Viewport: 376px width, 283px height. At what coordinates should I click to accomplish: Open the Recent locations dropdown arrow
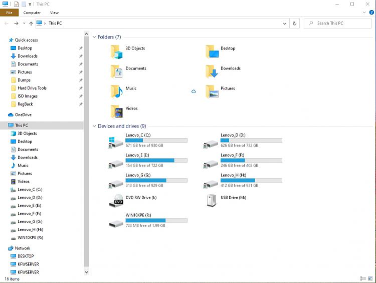pyautogui.click(x=24, y=23)
